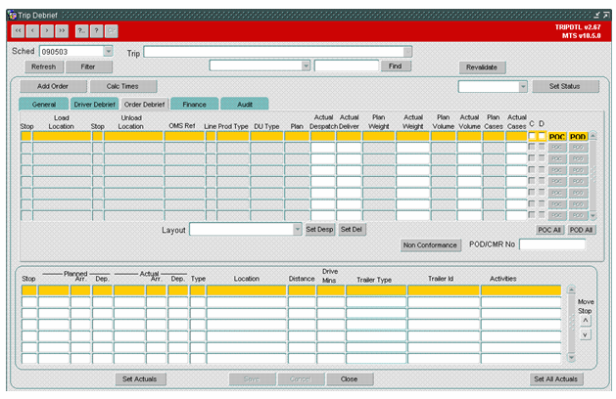Open the status dropdown next to Set Status

click(523, 86)
